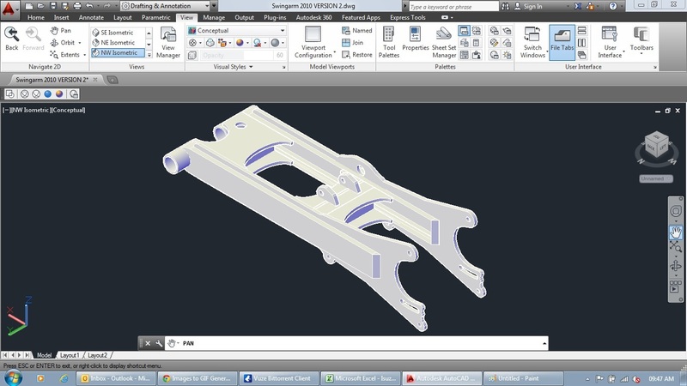Viewport: 687px width, 386px height.
Task: Open Untitled - Paint from the taskbar
Action: [x=523, y=378]
